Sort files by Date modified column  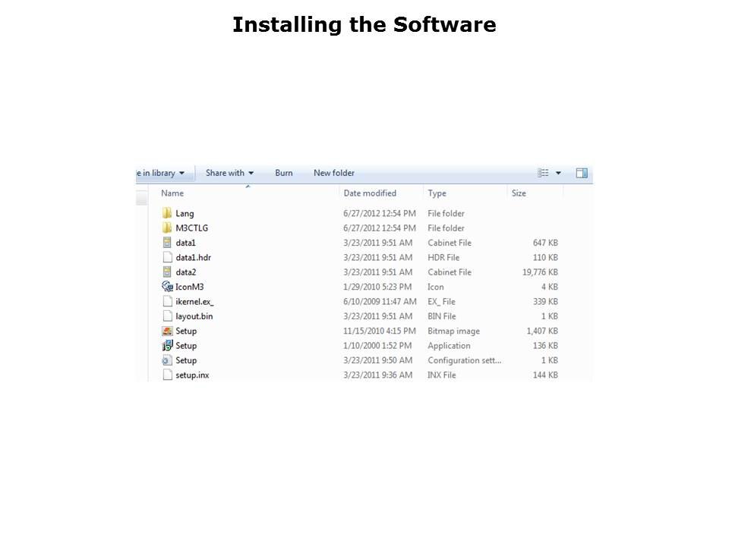tap(370, 193)
